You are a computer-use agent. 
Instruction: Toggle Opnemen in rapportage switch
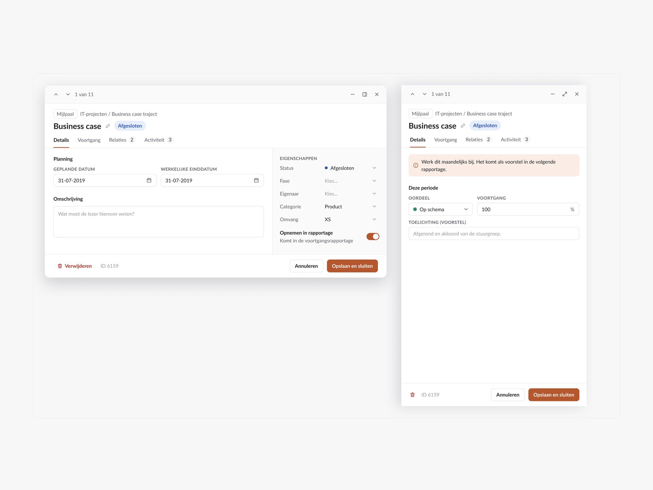pyautogui.click(x=373, y=236)
